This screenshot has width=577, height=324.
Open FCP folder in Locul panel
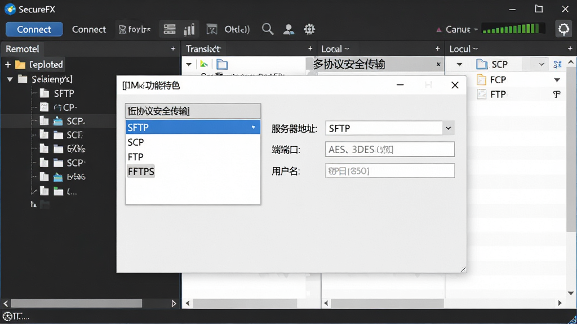491,80
